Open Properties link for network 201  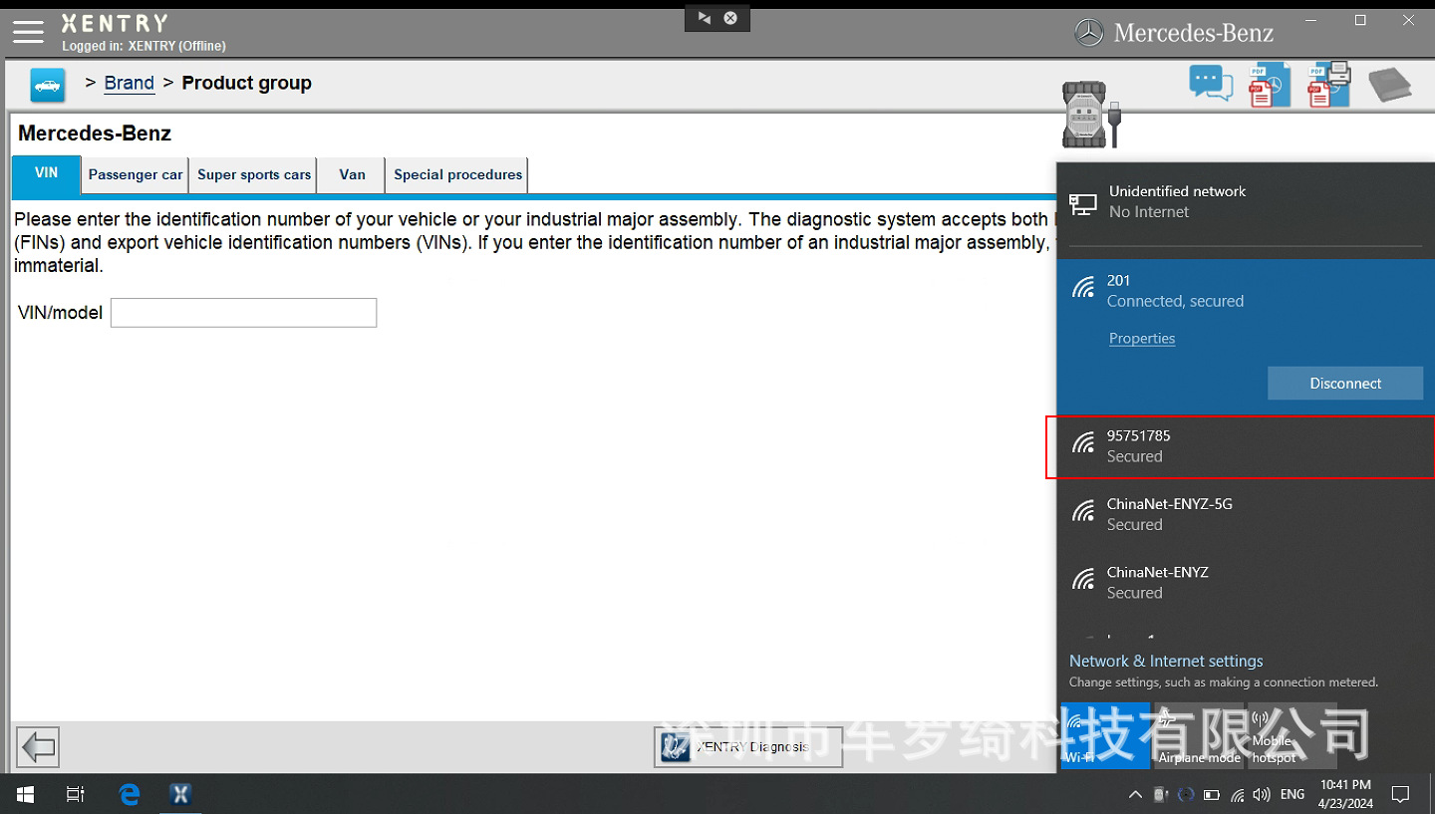tap(1142, 339)
